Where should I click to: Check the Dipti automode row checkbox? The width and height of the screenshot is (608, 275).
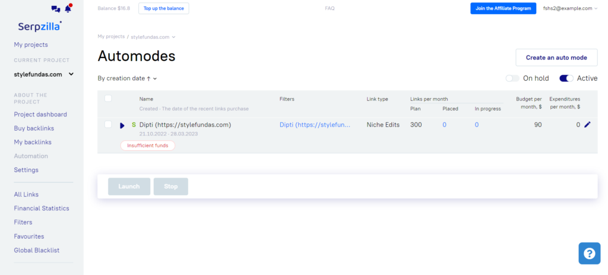pyautogui.click(x=108, y=125)
